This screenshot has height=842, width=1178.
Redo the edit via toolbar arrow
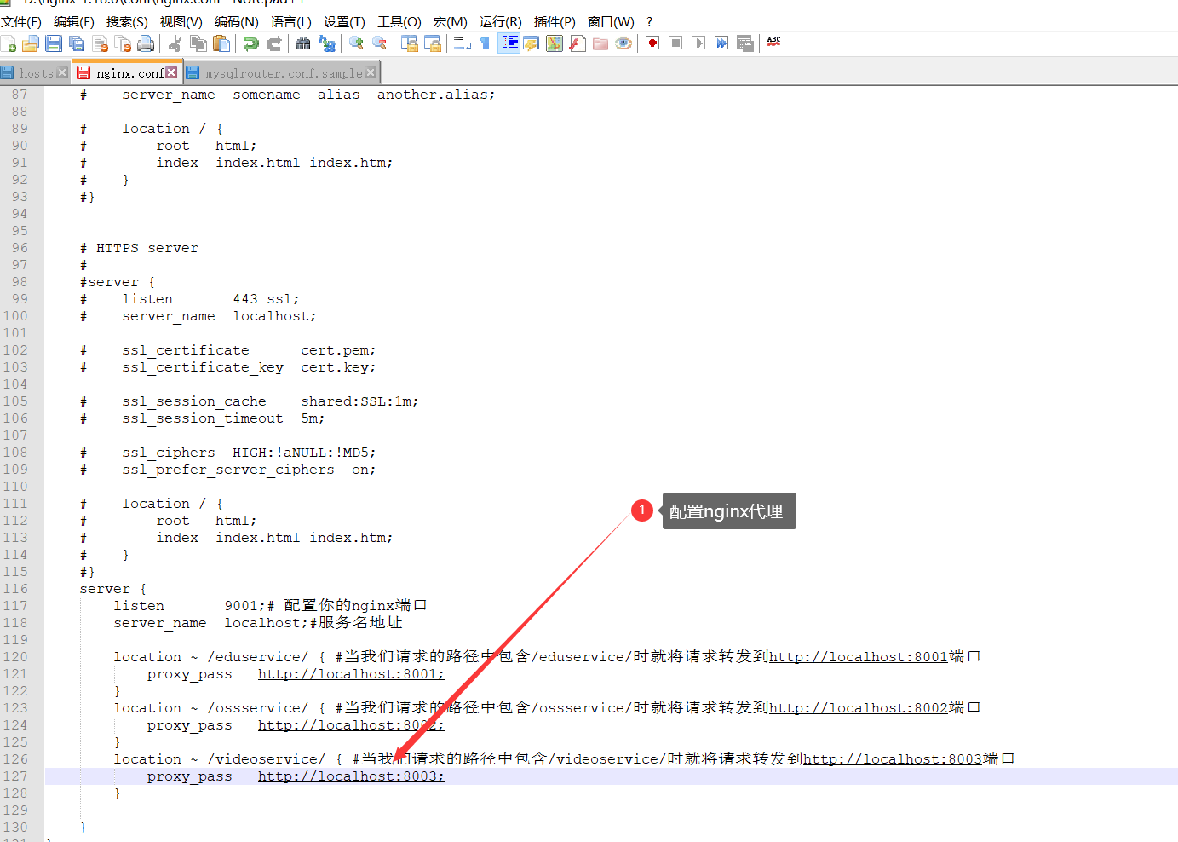point(274,43)
